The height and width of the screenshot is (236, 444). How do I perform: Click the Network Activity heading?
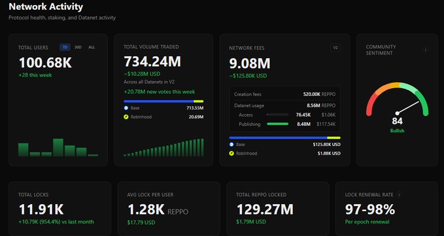click(46, 7)
